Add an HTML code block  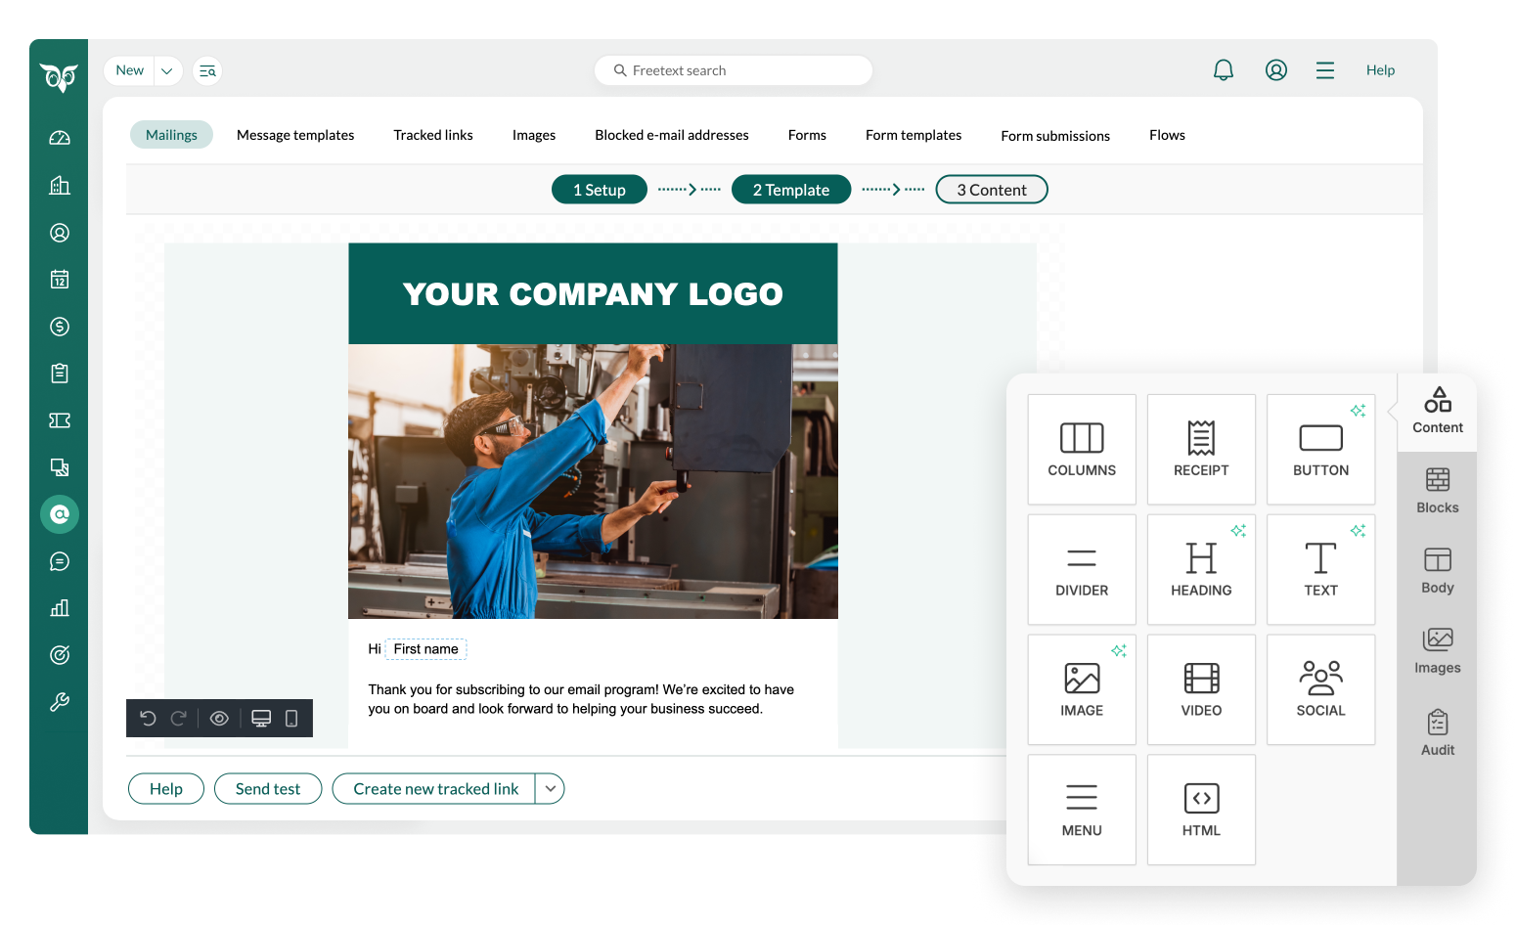point(1200,810)
